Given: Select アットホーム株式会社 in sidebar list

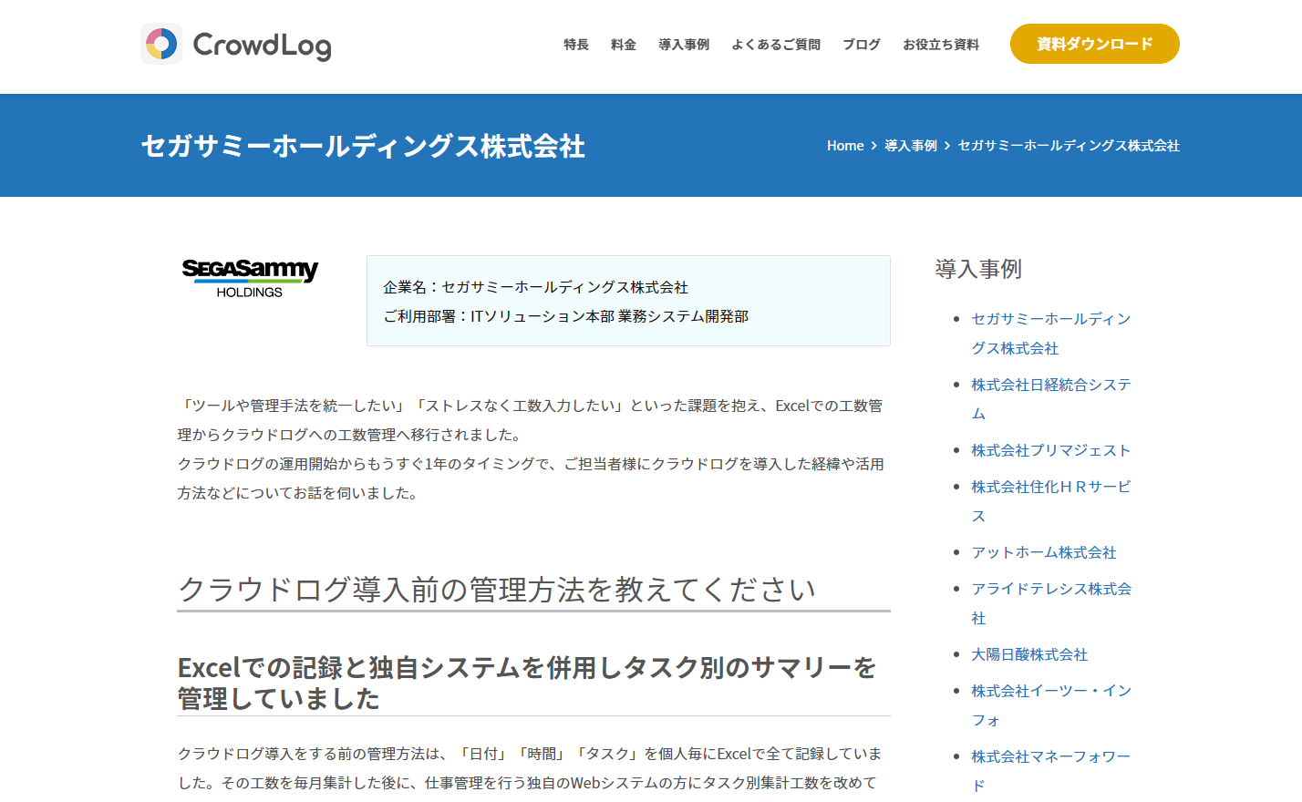Looking at the screenshot, I should [x=1043, y=552].
